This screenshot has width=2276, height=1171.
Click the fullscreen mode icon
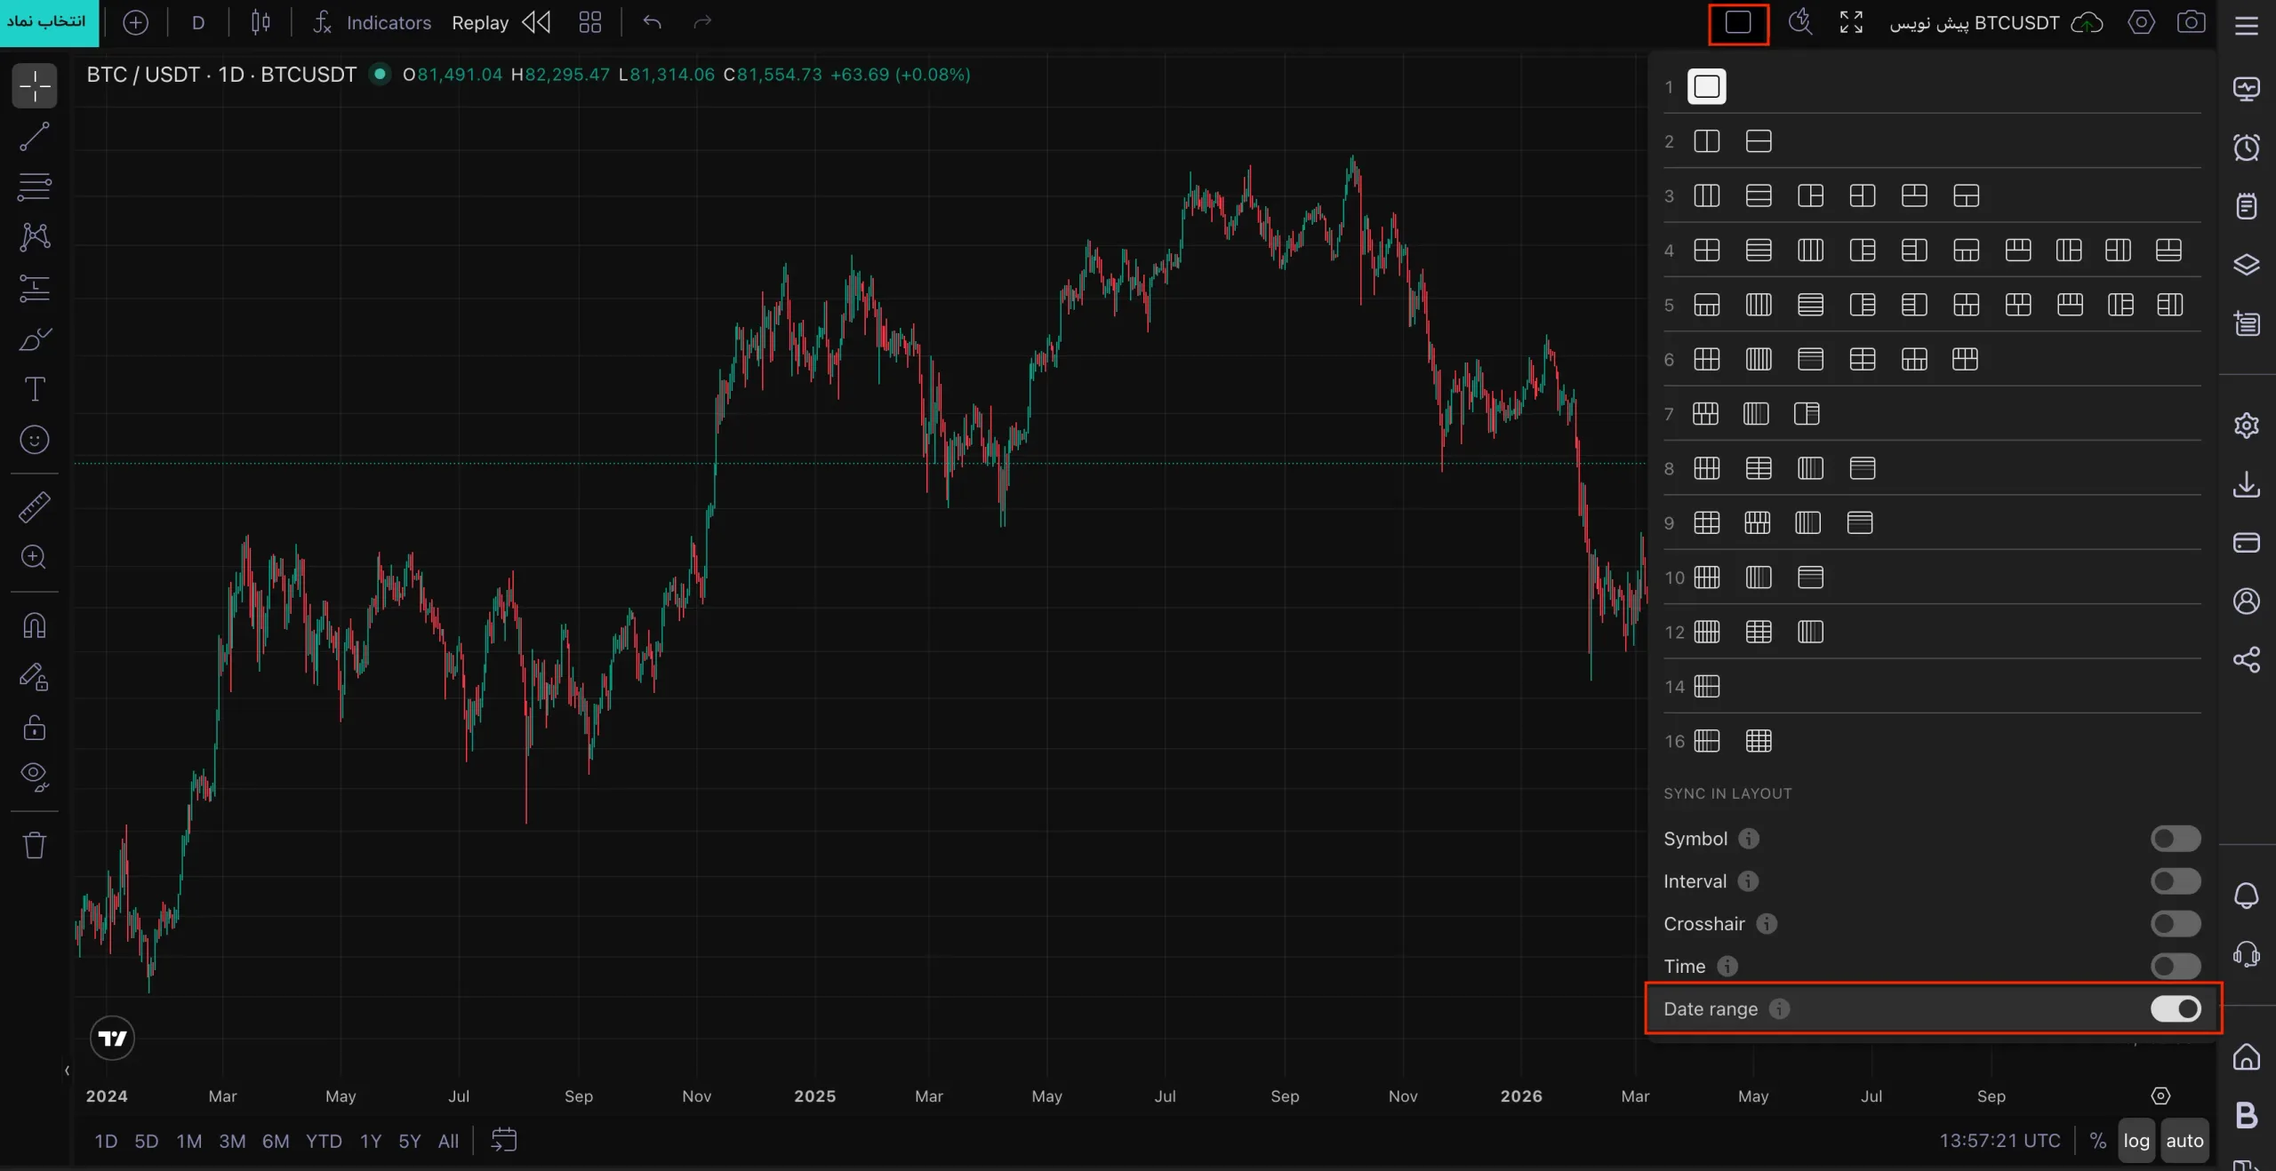(1851, 22)
